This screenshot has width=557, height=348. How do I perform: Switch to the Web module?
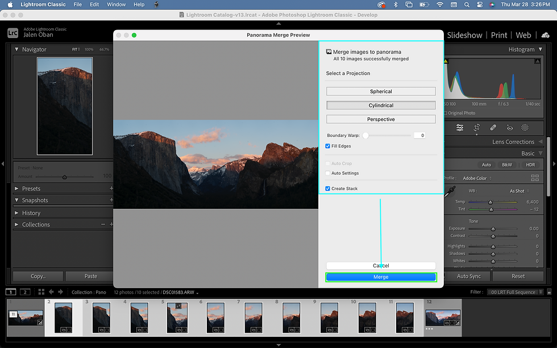click(523, 35)
